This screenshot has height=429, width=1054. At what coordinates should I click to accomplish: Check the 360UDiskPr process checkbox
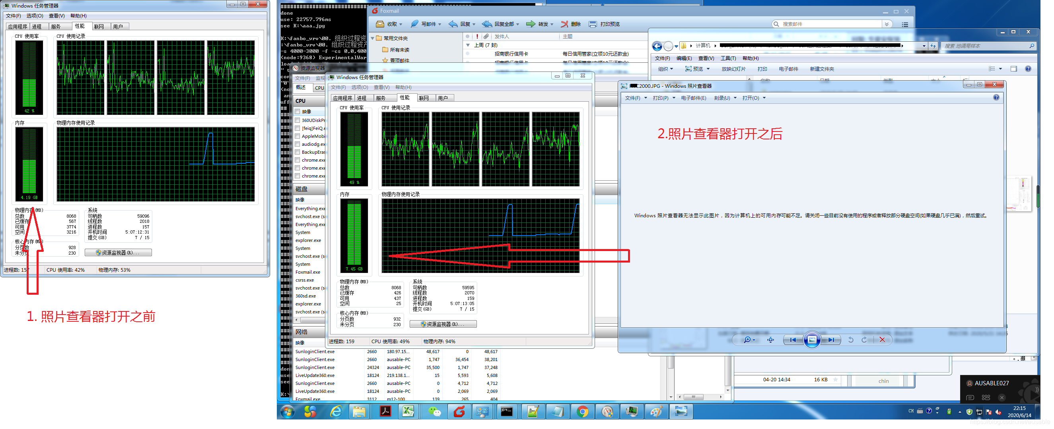(x=298, y=120)
